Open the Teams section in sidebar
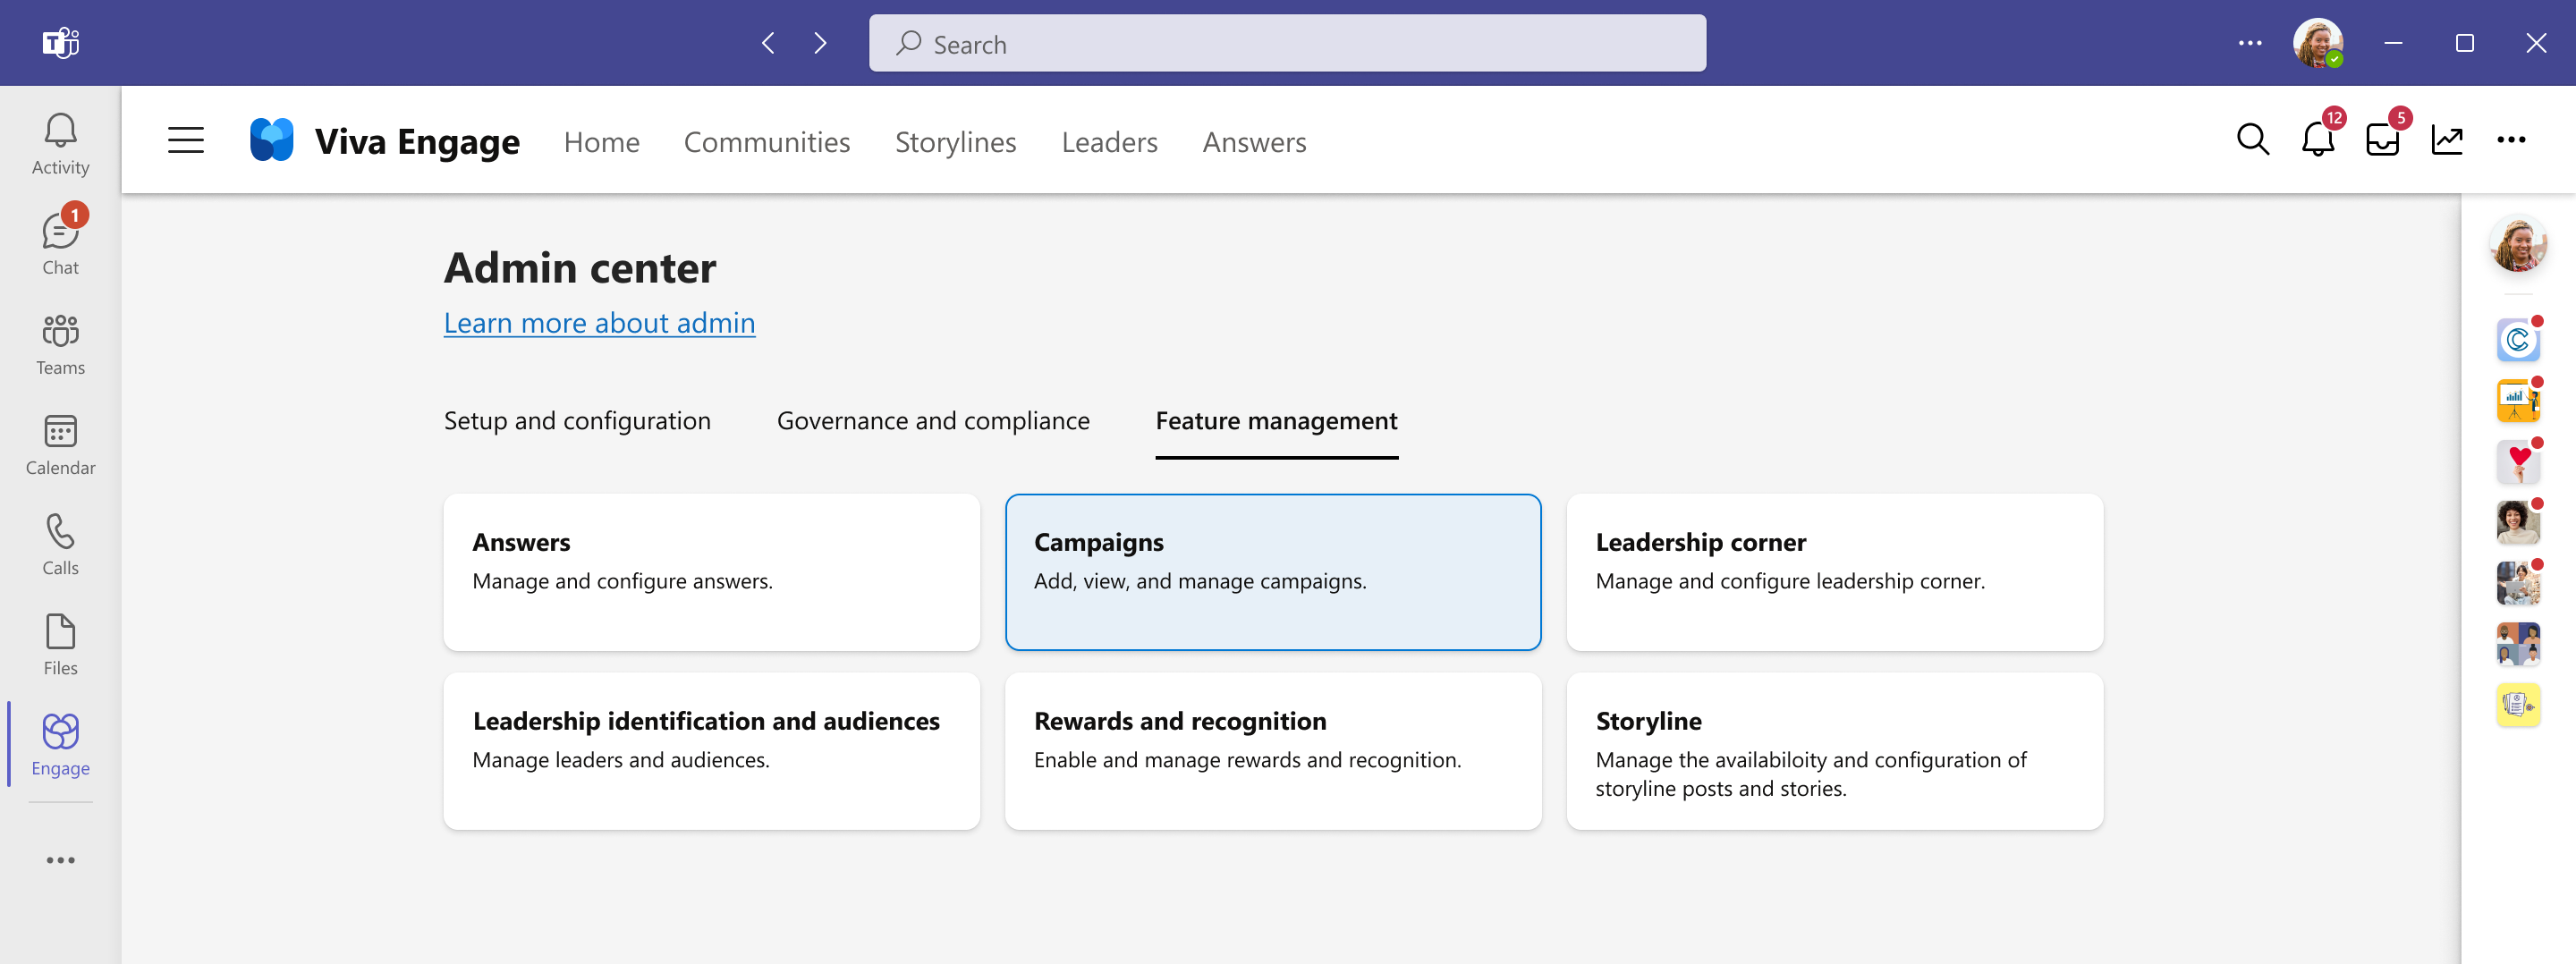 pos(60,344)
